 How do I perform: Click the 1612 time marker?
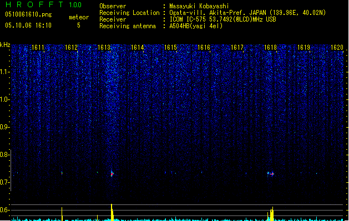coord(71,48)
